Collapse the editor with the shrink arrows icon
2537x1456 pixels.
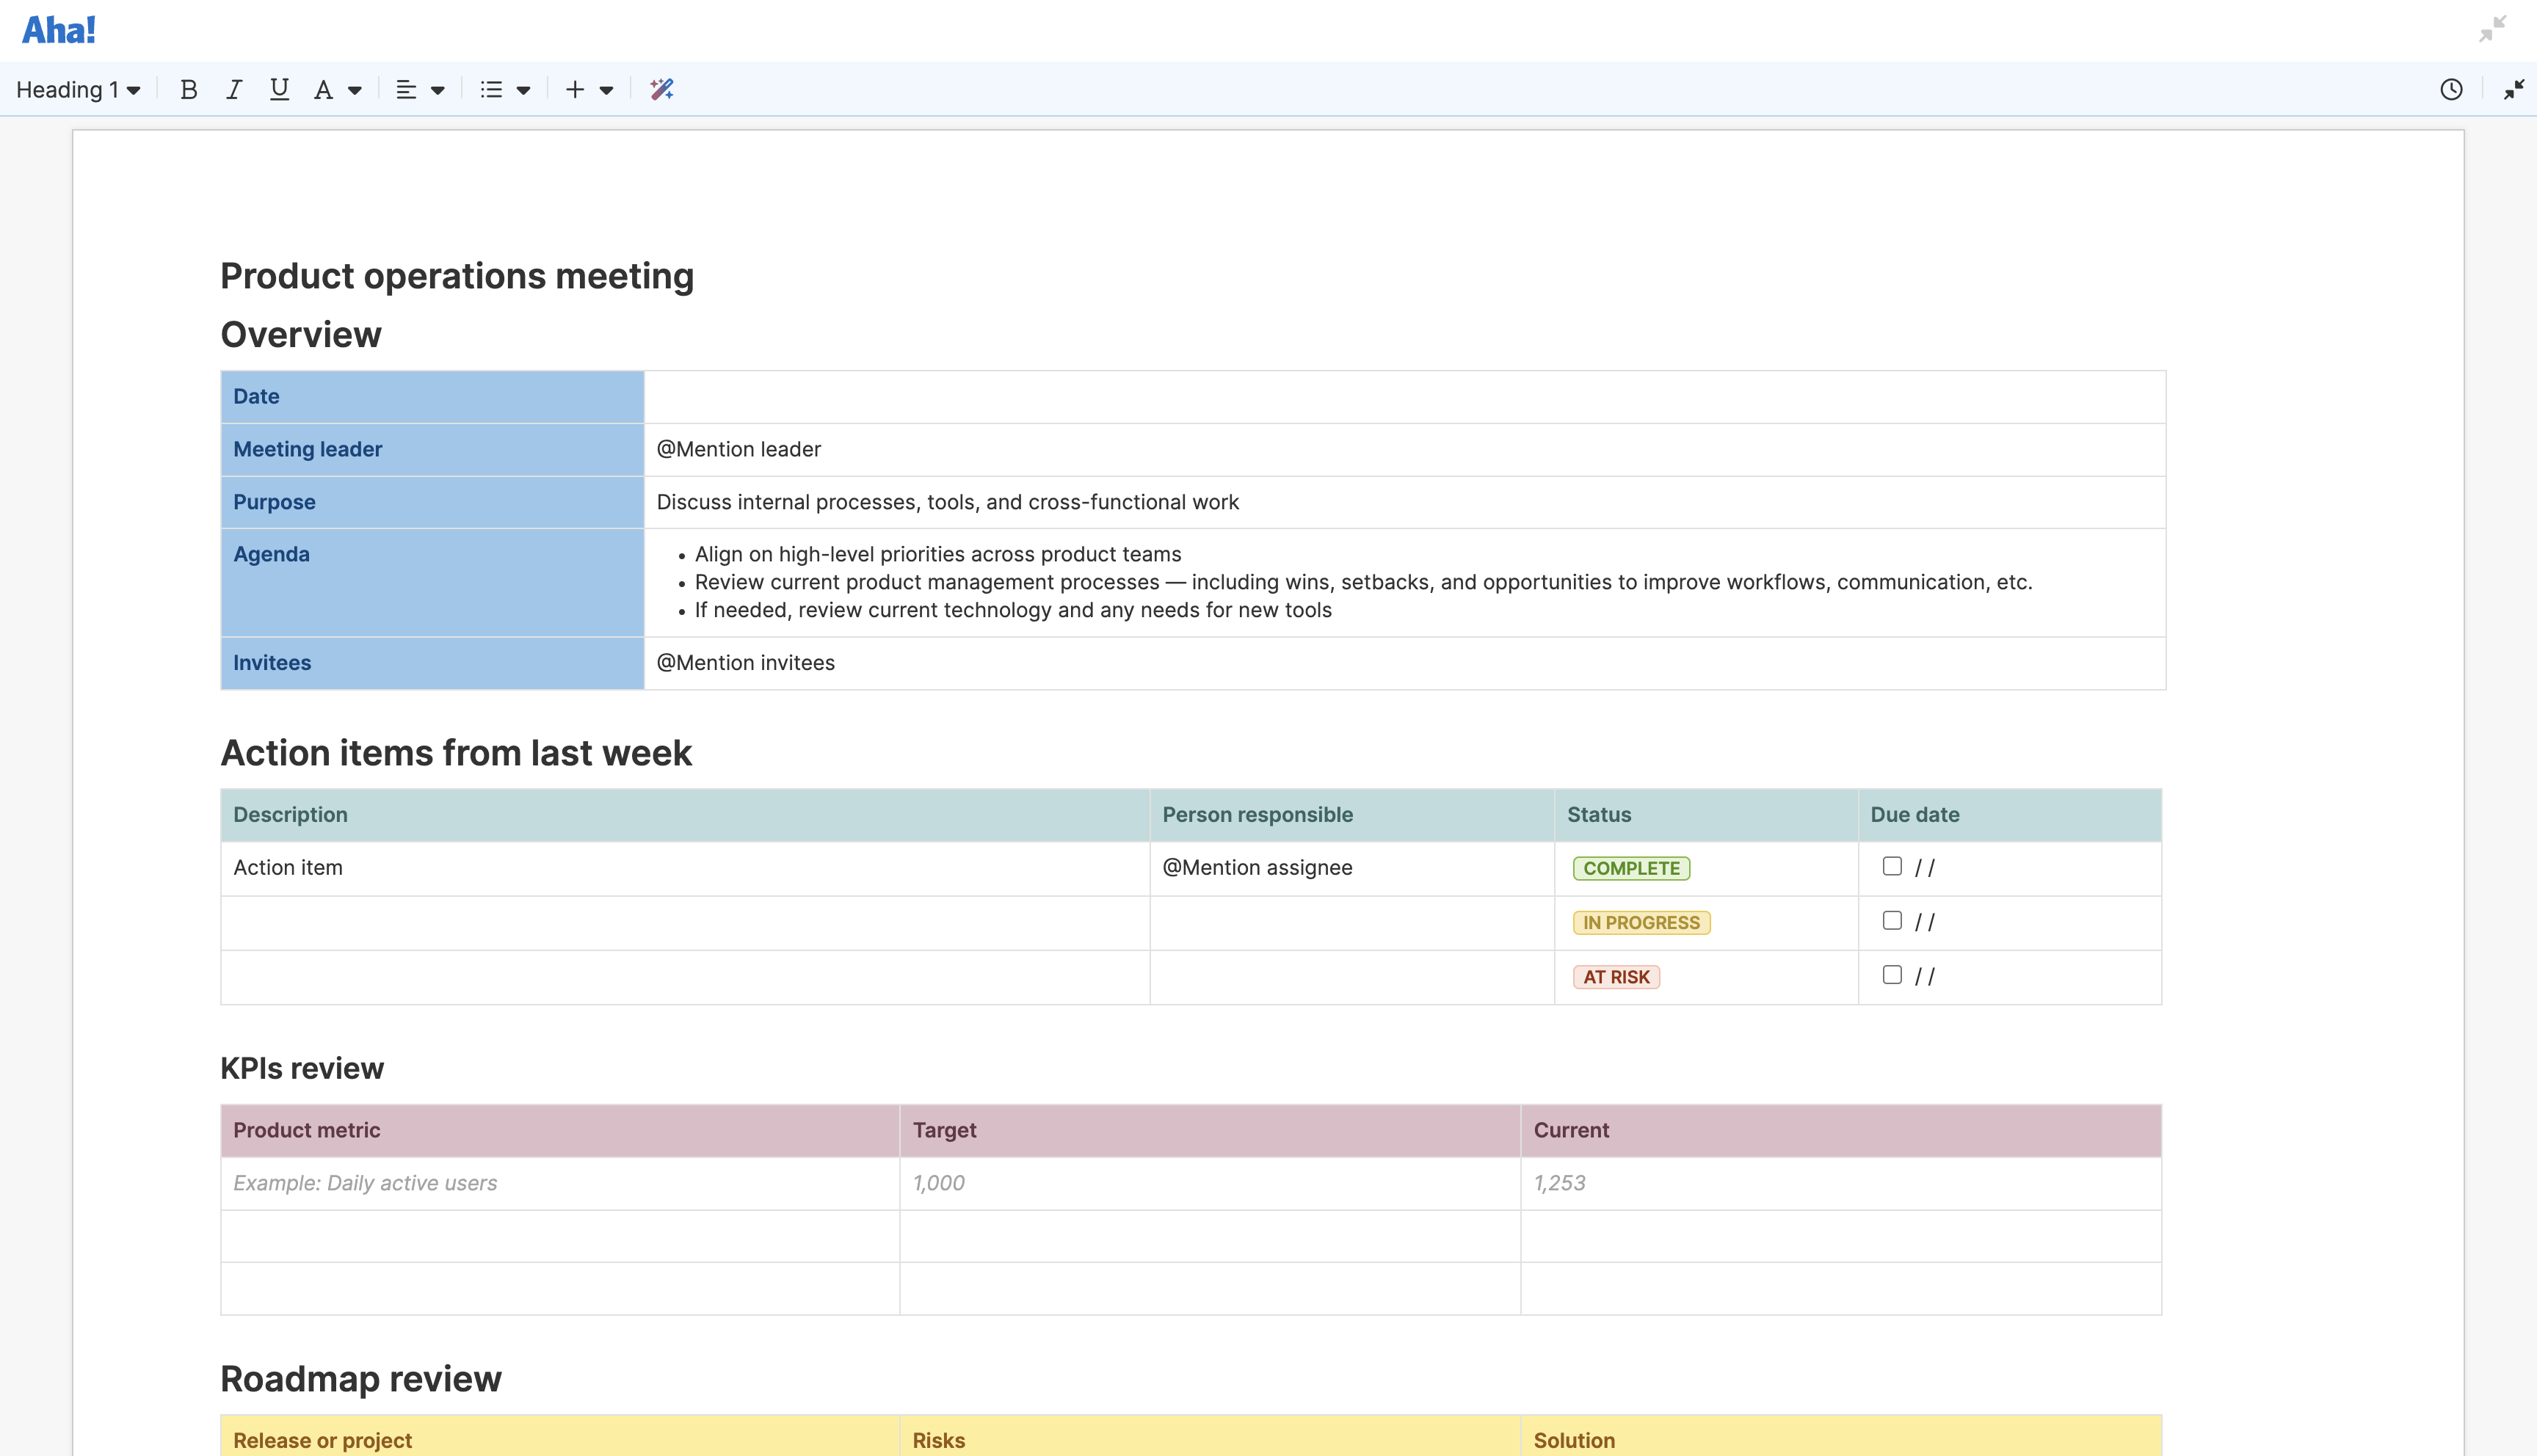click(x=2514, y=89)
